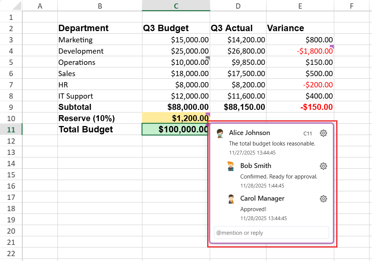Click gear icon beside Carol Manager's reply
The height and width of the screenshot is (261, 372).
(x=323, y=199)
